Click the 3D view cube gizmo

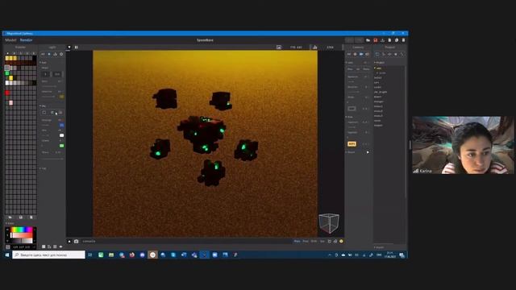coord(329,223)
